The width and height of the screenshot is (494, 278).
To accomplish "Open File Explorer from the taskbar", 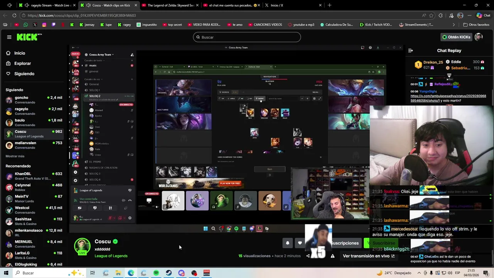I will tap(118, 273).
